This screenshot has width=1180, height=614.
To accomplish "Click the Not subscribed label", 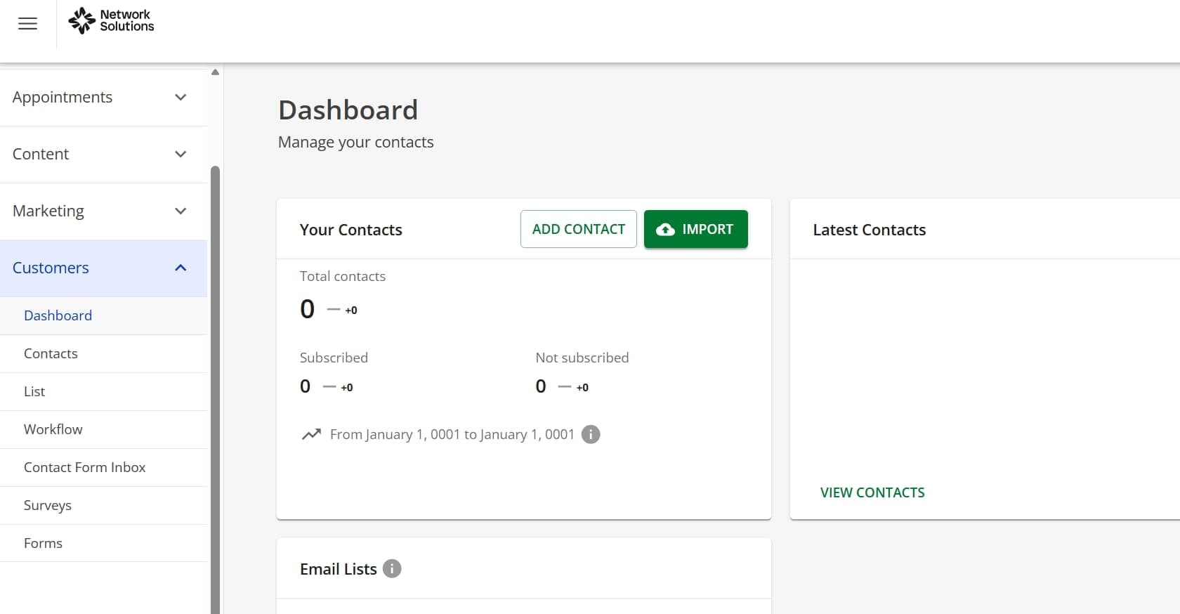I will (582, 358).
